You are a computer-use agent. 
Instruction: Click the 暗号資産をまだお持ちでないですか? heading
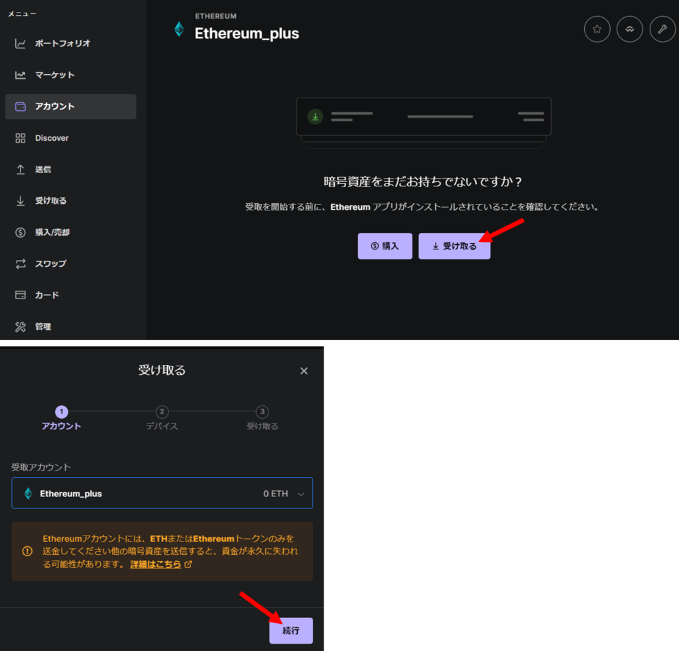point(422,182)
